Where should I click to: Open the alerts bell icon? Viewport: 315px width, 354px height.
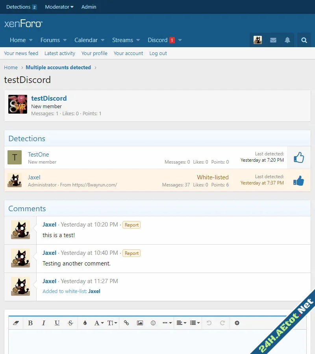point(287,40)
